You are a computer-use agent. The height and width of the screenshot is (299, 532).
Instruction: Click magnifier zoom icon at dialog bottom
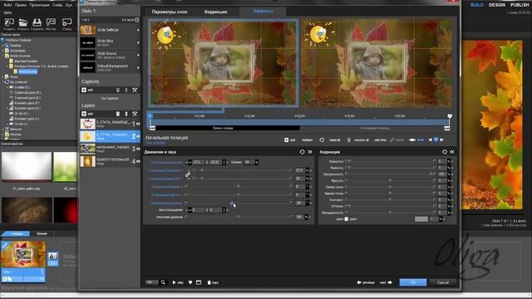click(x=163, y=282)
